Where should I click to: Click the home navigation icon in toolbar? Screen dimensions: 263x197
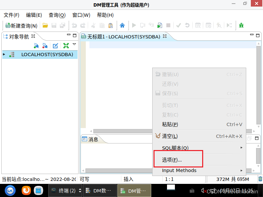coord(122,25)
